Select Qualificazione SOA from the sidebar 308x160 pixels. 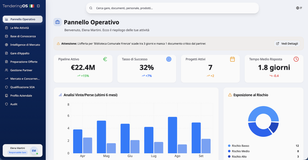[22, 87]
